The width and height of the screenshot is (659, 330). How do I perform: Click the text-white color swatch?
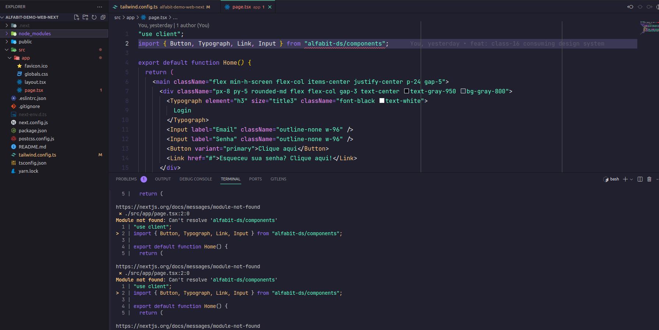(382, 101)
